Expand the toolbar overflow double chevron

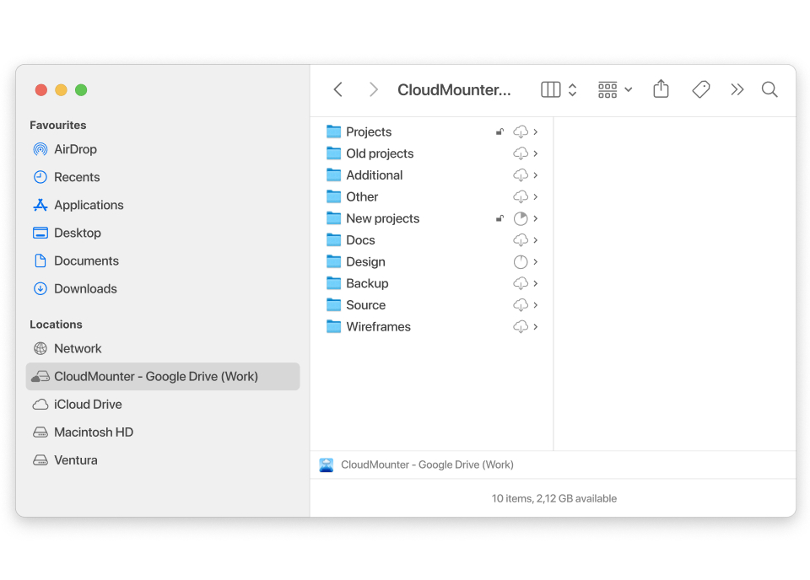click(x=737, y=89)
